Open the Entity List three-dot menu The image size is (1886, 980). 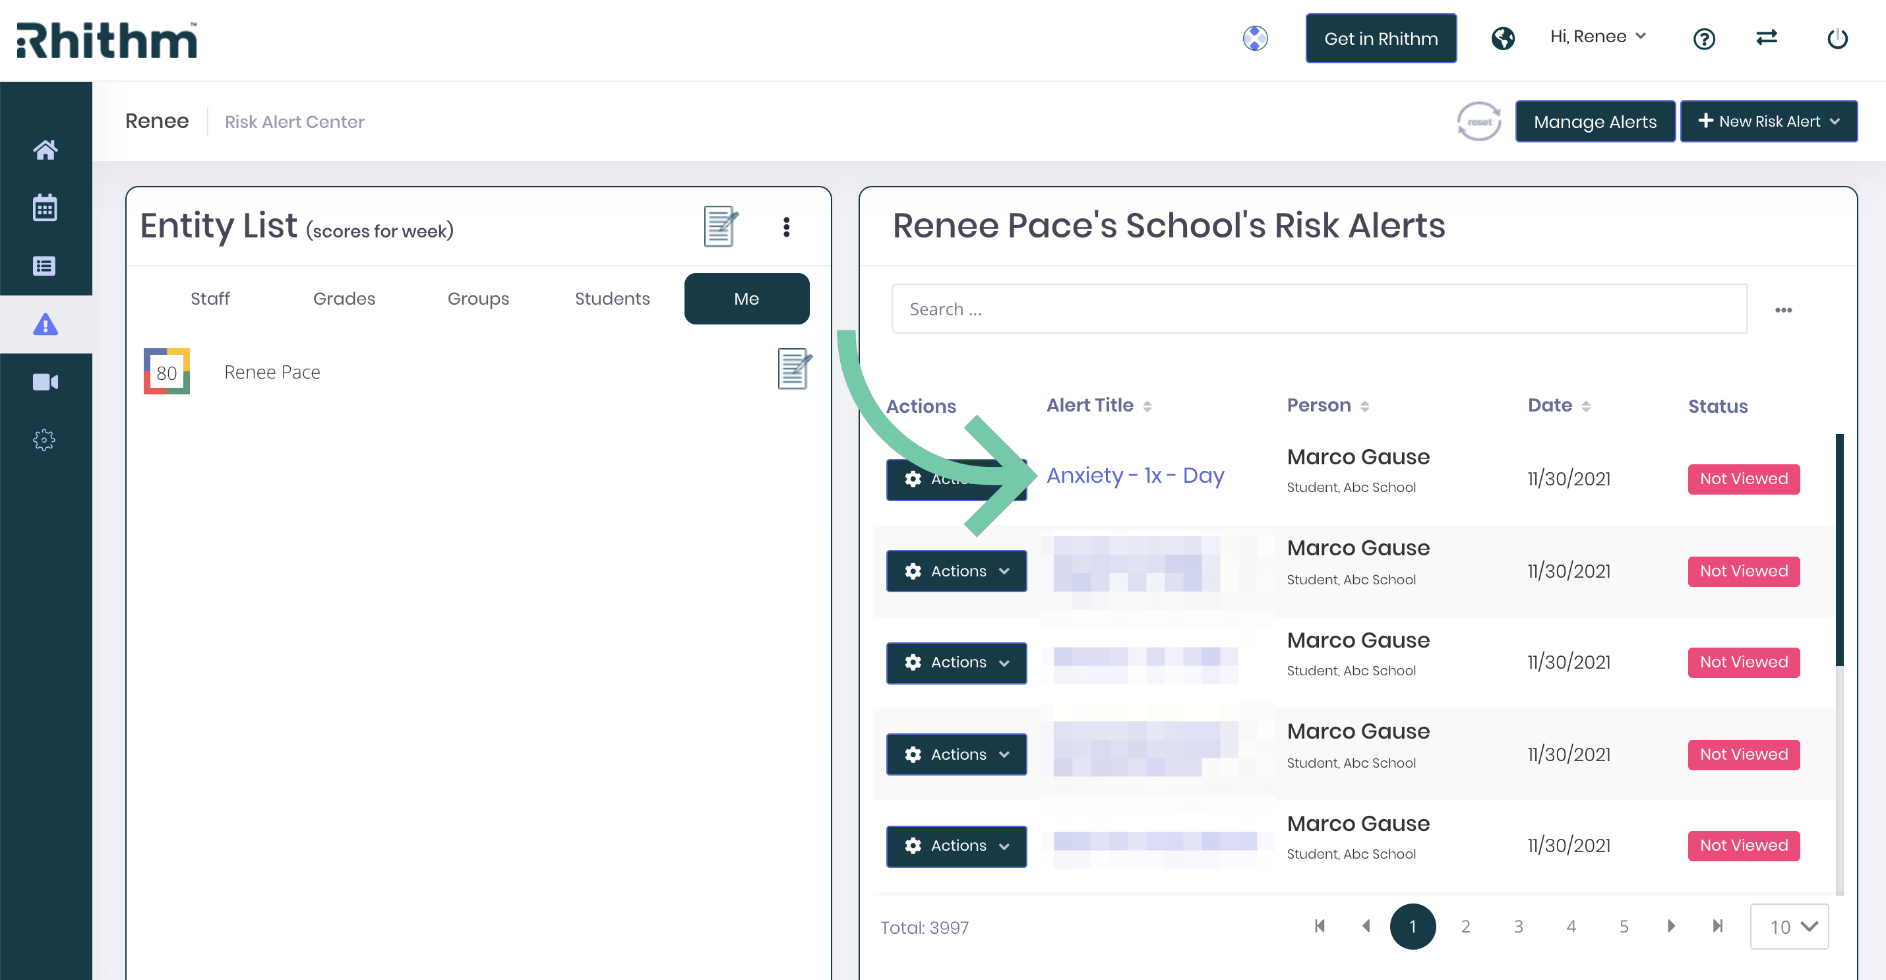tap(787, 227)
